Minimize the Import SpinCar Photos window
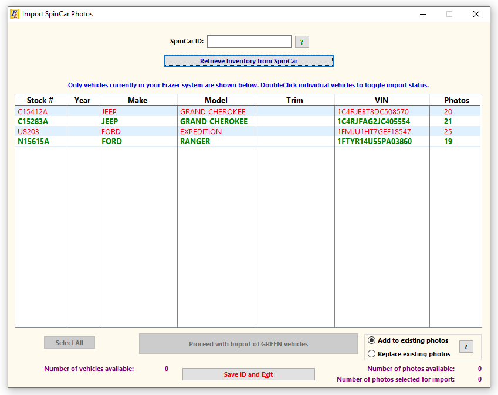This screenshot has width=498, height=395. [x=423, y=14]
